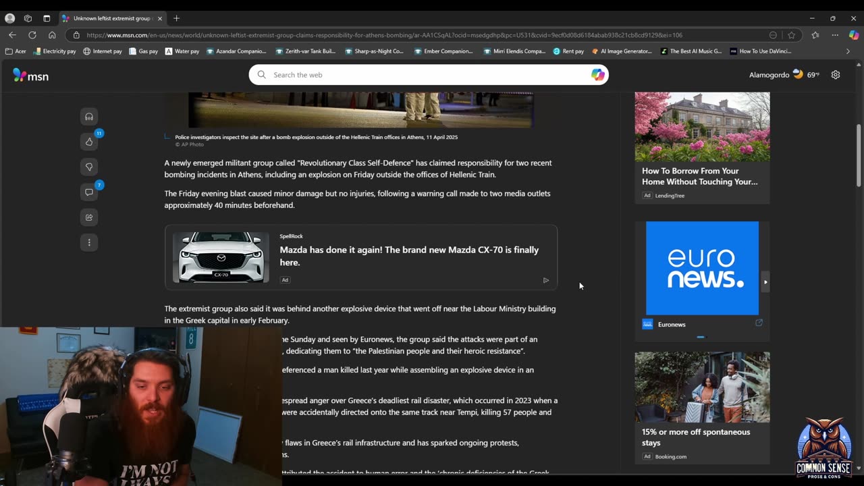Open the Acer bookmark folder
864x486 pixels.
coord(16,51)
